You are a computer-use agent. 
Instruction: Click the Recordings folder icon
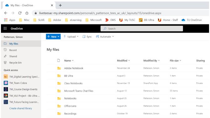click(59, 113)
